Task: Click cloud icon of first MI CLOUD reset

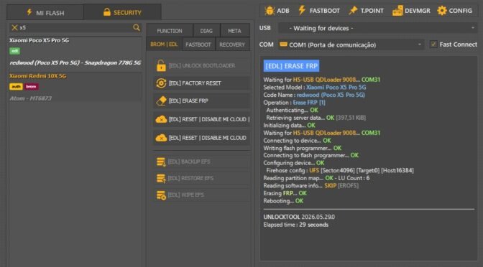Action: (x=161, y=119)
